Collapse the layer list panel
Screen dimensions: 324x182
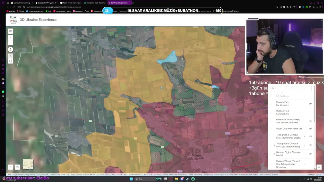click(319, 167)
